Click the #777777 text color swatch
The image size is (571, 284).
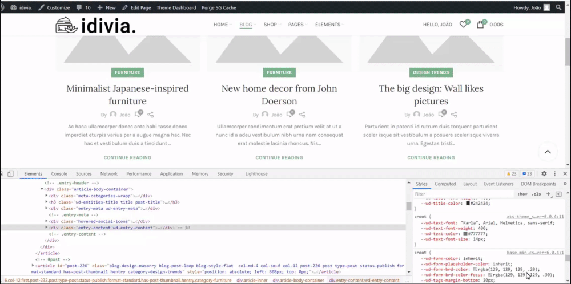coord(465,234)
